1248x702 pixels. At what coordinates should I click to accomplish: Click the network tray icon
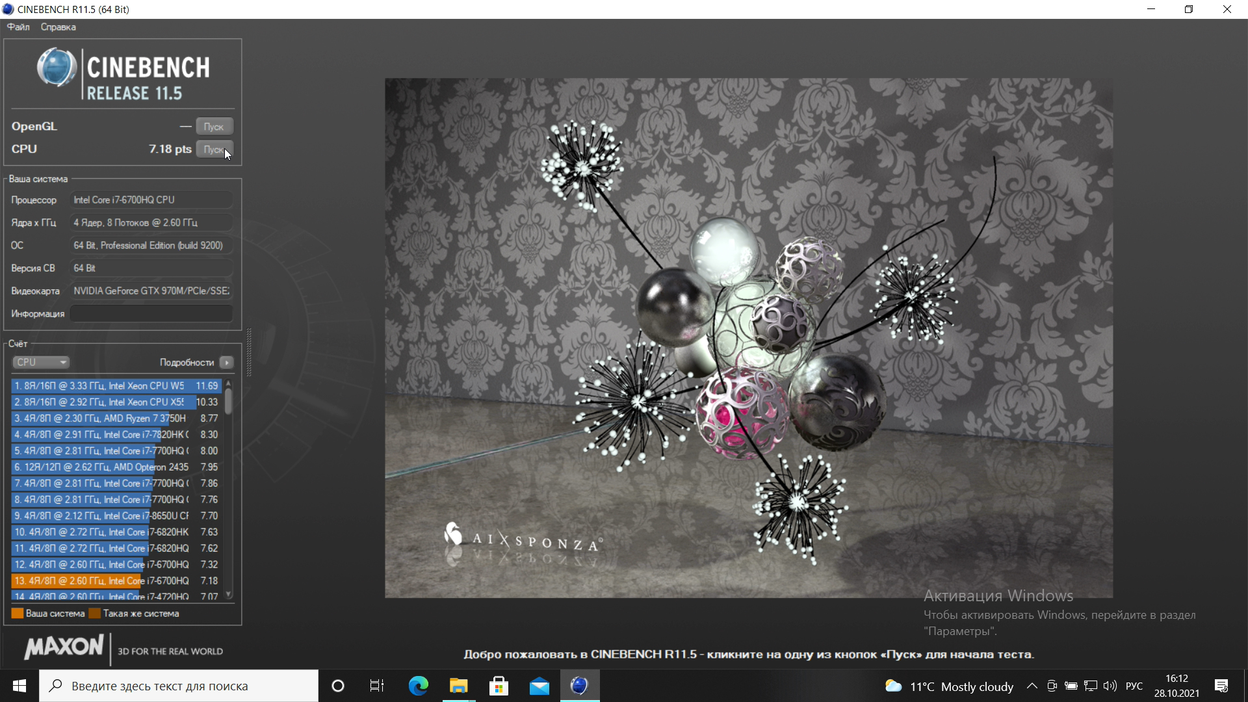[x=1091, y=686]
